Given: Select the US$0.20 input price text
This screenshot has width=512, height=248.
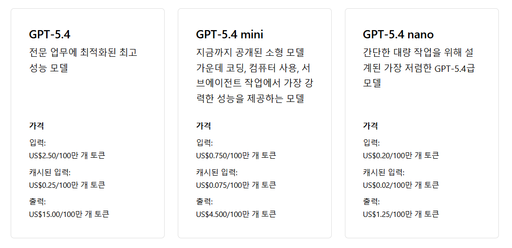Looking at the screenshot, I should pyautogui.click(x=401, y=156).
